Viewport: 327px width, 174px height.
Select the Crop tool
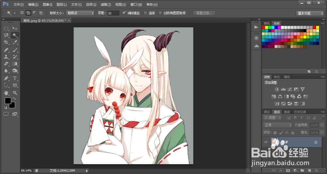[6, 42]
